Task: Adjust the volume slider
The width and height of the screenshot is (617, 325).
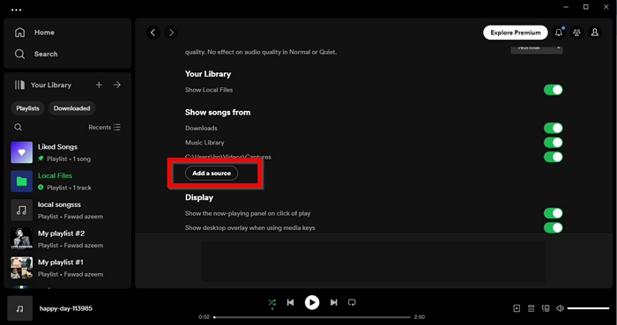Action: (x=588, y=308)
